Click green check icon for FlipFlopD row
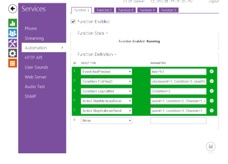This screenshot has width=228, height=164. tap(211, 81)
